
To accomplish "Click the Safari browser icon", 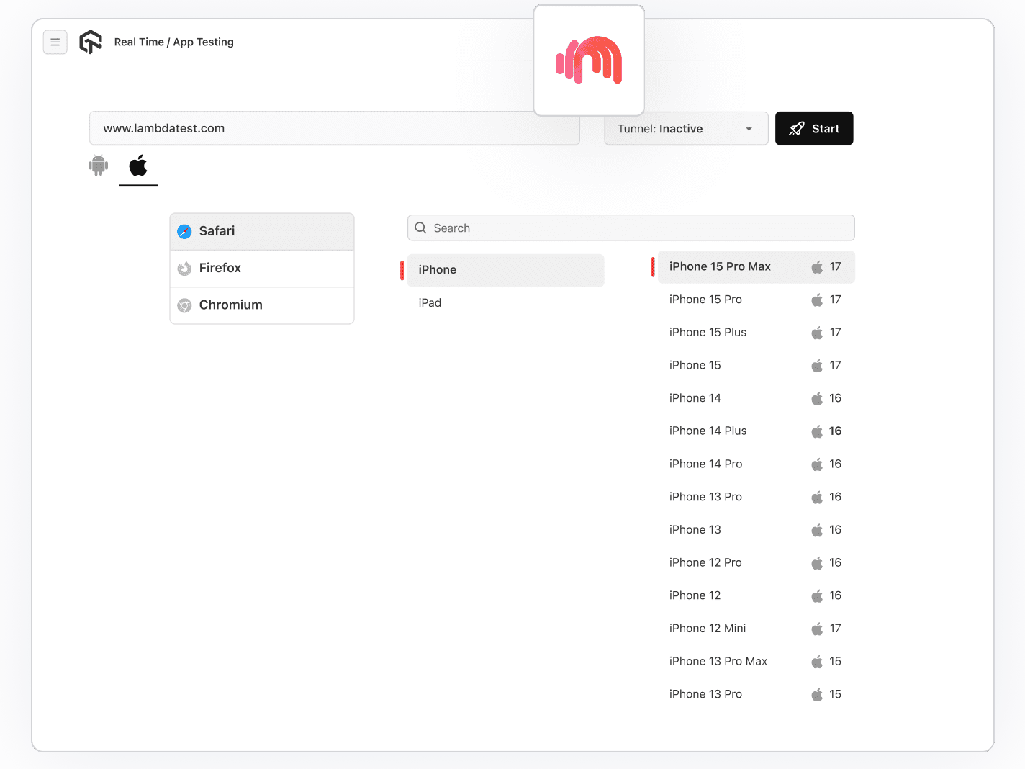I will pos(184,231).
